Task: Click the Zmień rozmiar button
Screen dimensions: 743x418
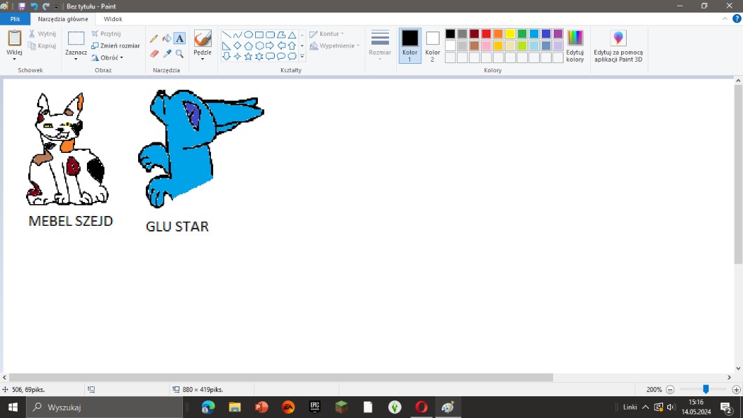Action: 116,46
